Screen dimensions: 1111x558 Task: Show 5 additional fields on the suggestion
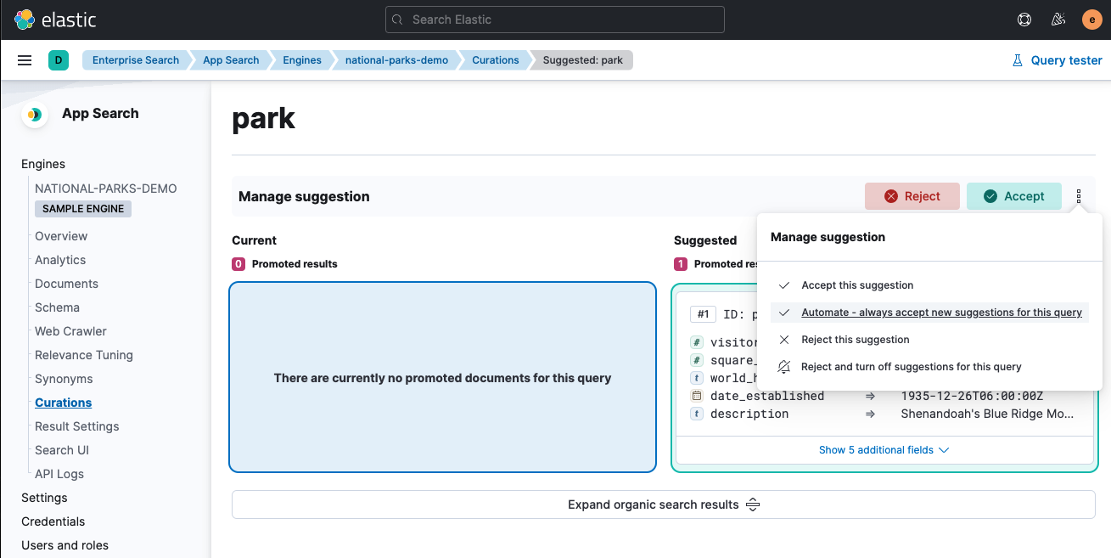click(883, 450)
